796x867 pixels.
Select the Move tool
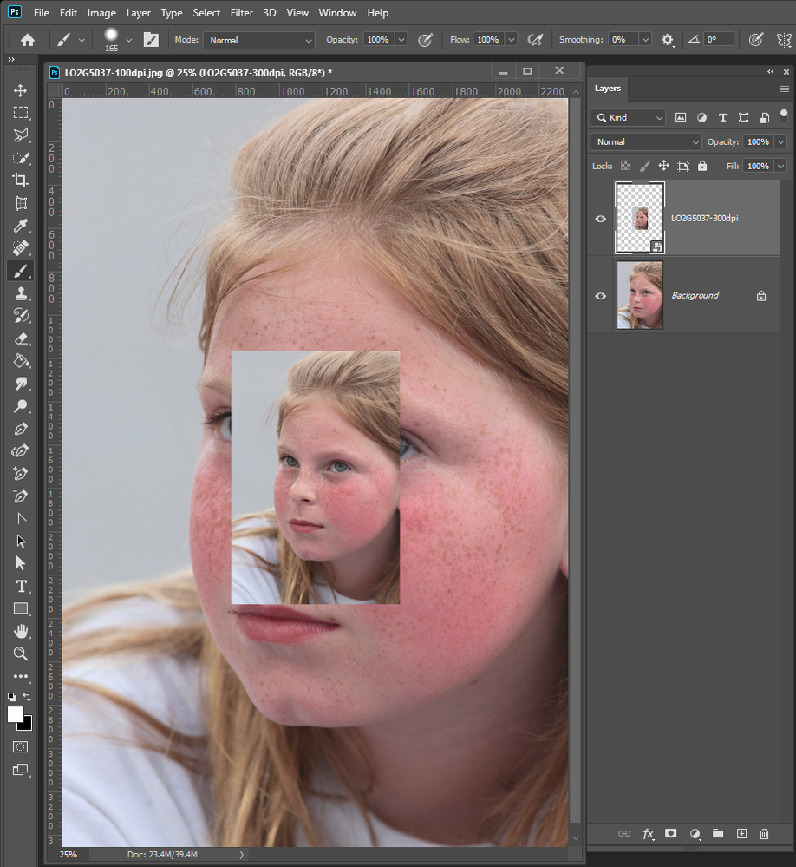pyautogui.click(x=21, y=90)
